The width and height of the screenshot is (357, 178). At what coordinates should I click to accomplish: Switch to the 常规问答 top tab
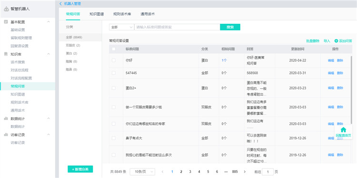click(x=73, y=14)
